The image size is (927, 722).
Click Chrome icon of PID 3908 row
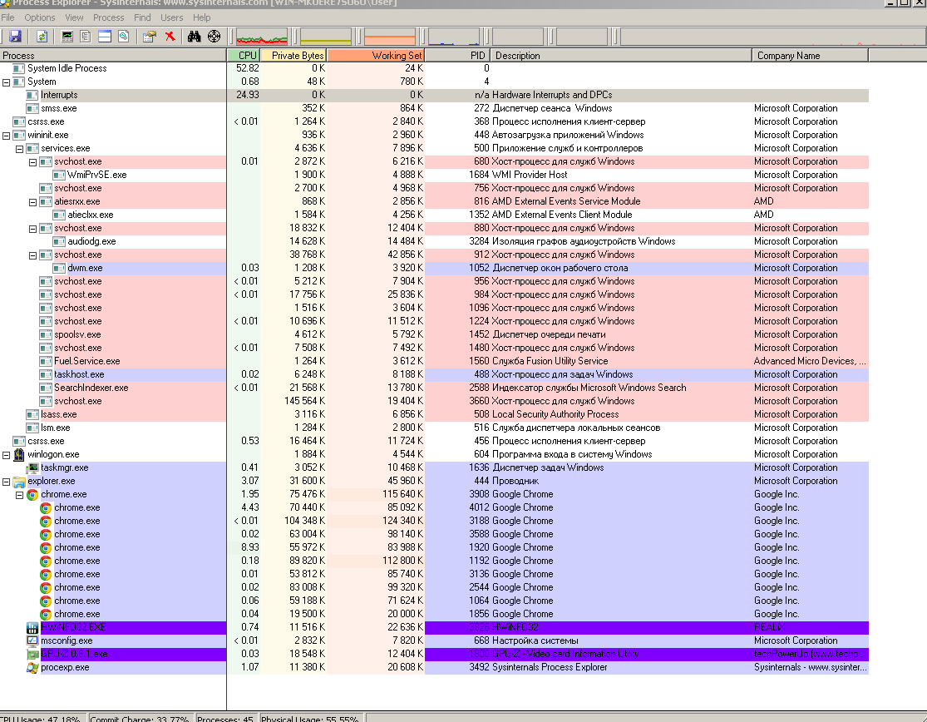(32, 494)
